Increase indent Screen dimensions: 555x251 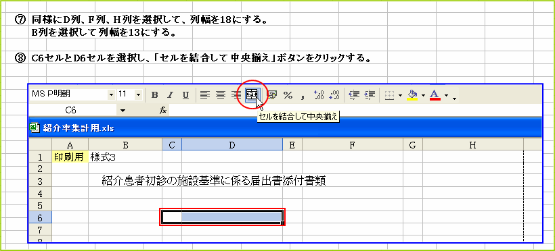(370, 95)
